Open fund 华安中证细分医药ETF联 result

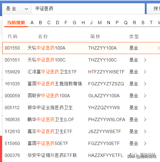(52, 155)
